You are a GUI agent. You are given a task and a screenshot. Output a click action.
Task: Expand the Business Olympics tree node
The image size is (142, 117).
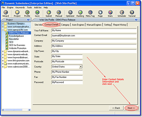click(3, 24)
